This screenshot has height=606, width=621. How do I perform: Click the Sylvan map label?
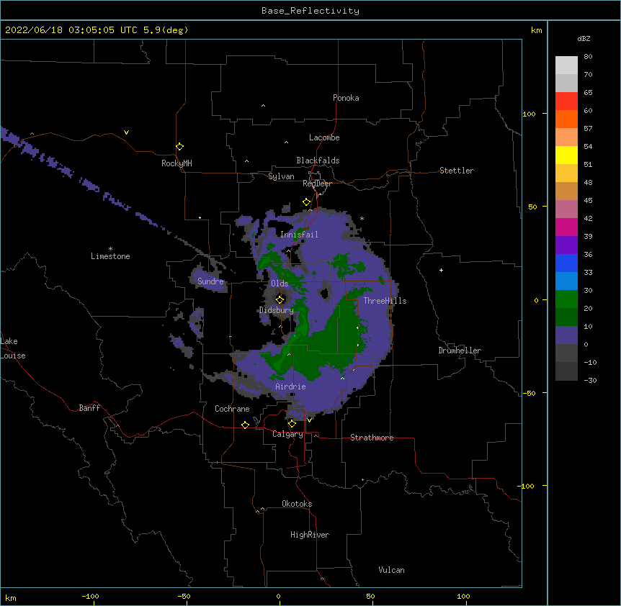coord(281,176)
